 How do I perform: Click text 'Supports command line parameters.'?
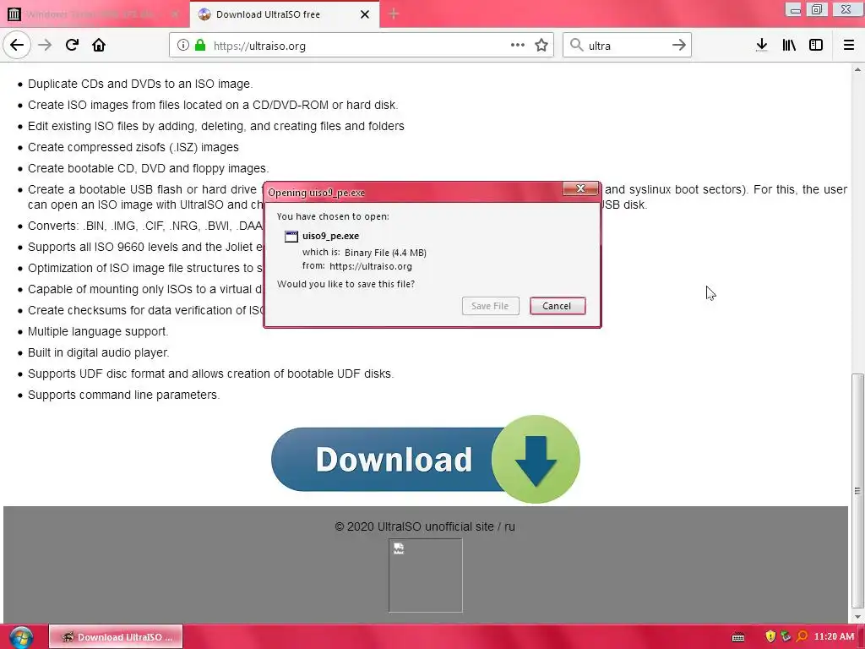tap(123, 395)
